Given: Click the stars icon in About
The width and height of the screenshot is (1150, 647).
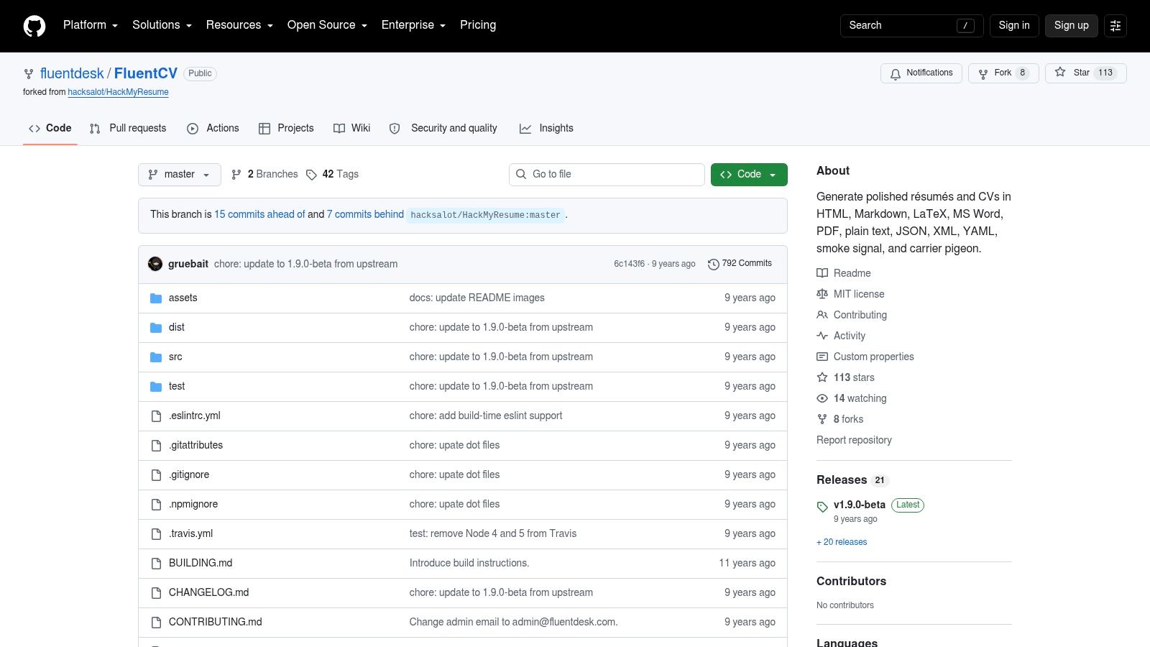Looking at the screenshot, I should [822, 377].
